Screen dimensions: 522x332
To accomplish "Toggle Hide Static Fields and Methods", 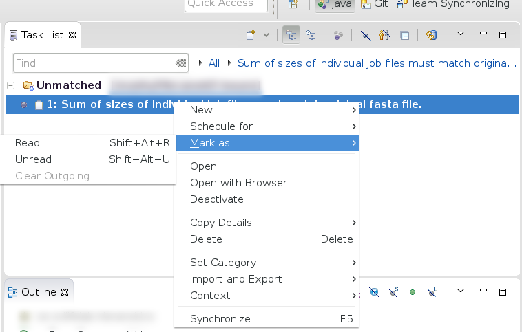I will coord(393,291).
